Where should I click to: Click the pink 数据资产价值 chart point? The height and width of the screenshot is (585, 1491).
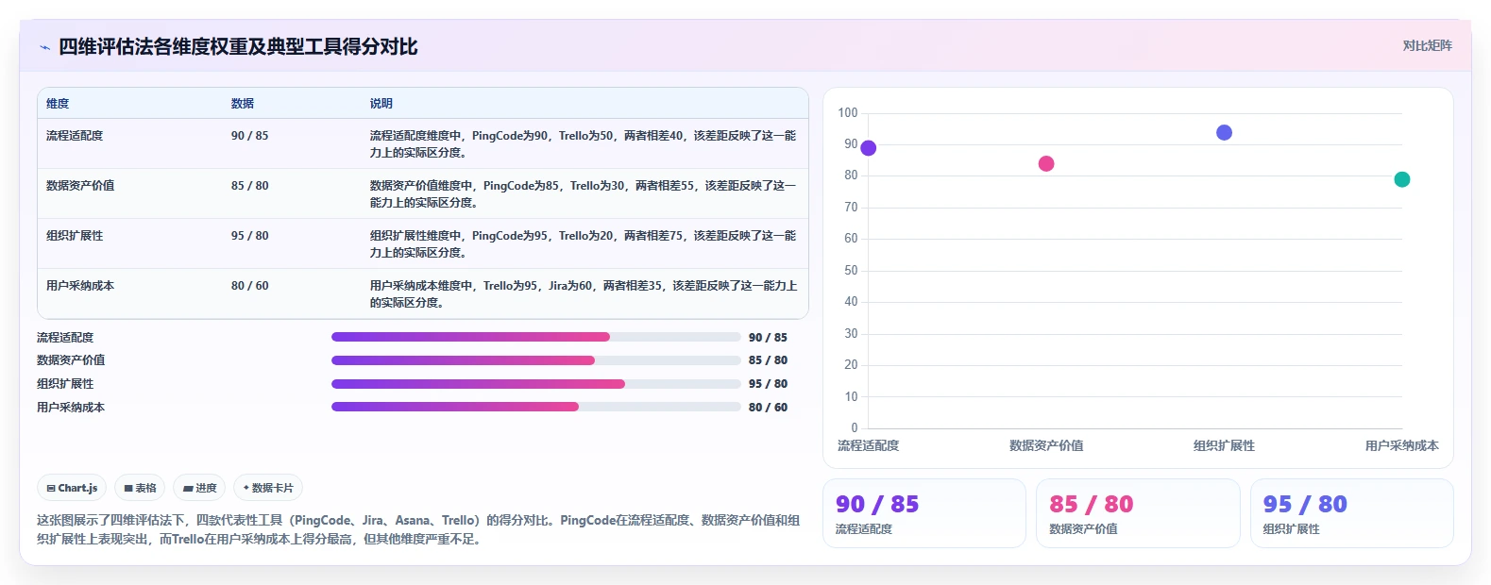(1046, 163)
